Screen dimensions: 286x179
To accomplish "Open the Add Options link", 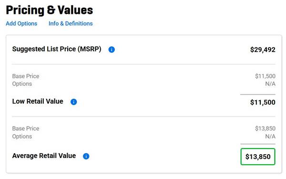I will click(x=21, y=23).
